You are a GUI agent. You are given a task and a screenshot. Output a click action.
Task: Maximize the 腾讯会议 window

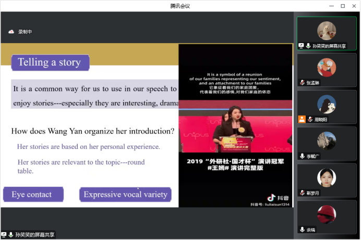click(343, 6)
